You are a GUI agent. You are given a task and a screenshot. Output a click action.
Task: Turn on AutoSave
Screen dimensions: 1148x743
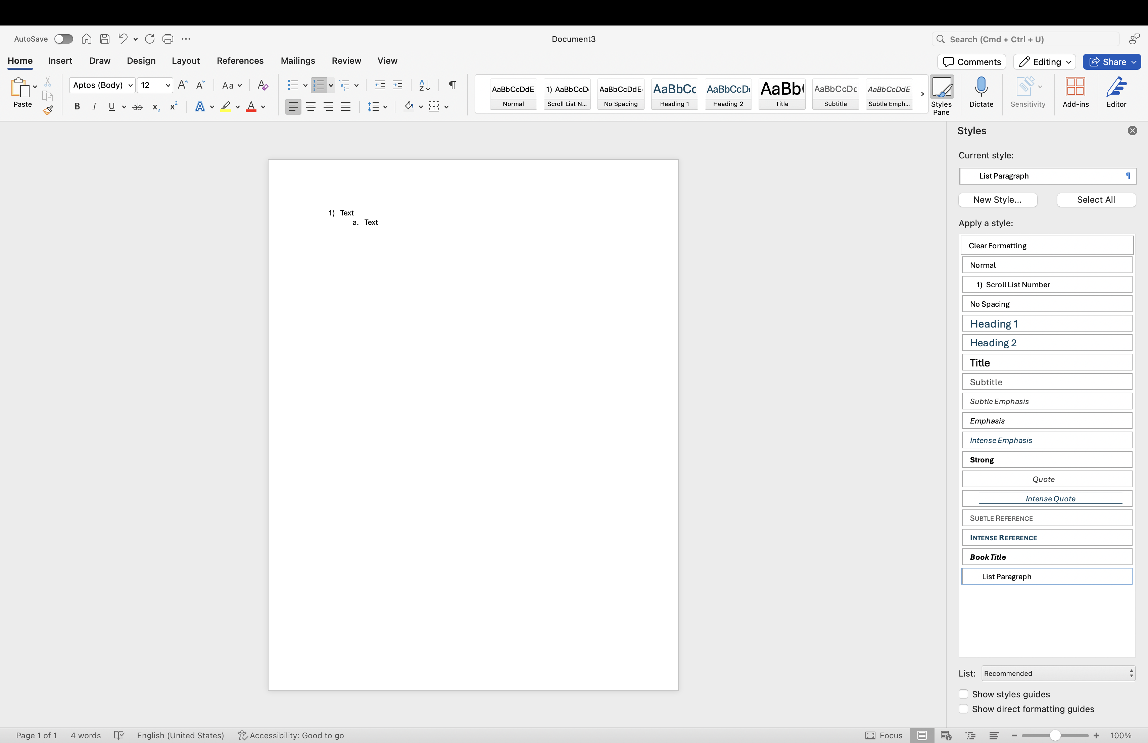click(x=63, y=39)
